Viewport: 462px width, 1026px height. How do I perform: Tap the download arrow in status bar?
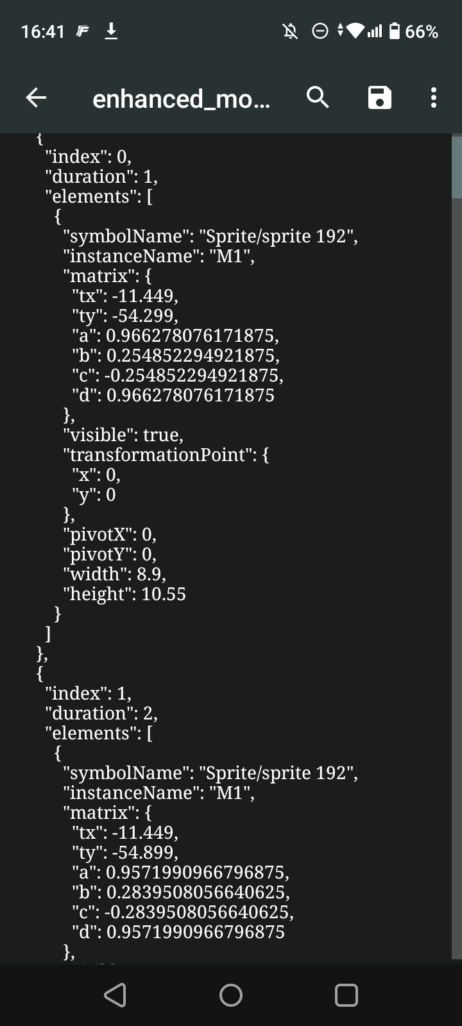tap(111, 31)
